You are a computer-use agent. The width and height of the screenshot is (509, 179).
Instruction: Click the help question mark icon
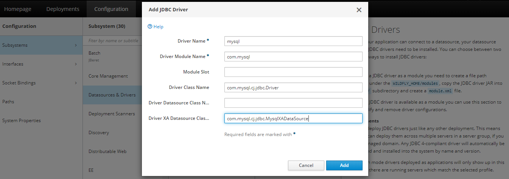pyautogui.click(x=150, y=27)
